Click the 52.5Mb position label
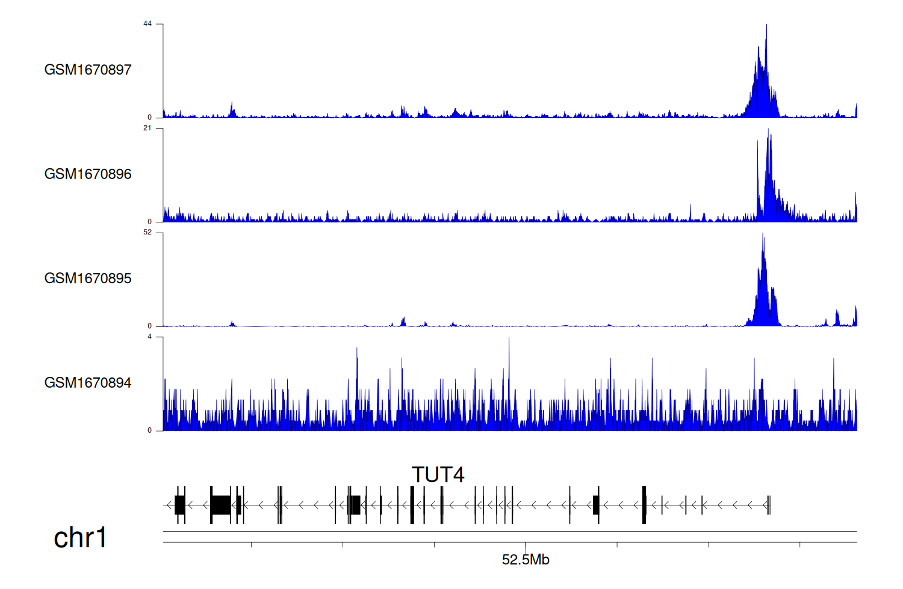This screenshot has width=903, height=589. 526,560
